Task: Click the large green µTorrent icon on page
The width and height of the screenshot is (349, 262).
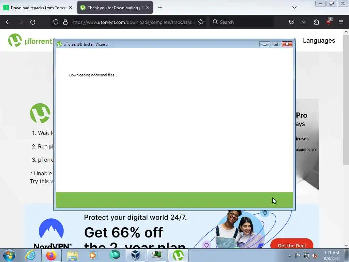Action: coord(40,113)
